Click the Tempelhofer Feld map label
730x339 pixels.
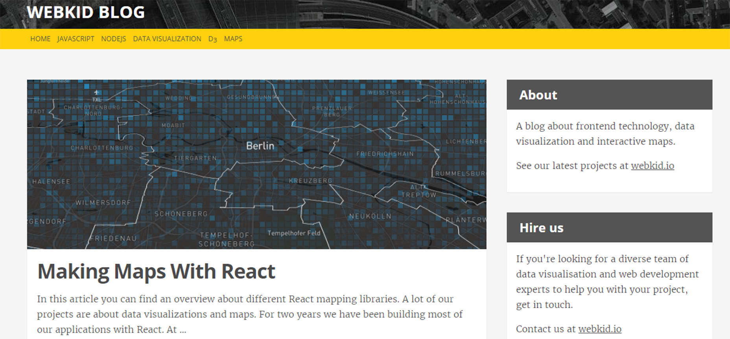pyautogui.click(x=294, y=233)
